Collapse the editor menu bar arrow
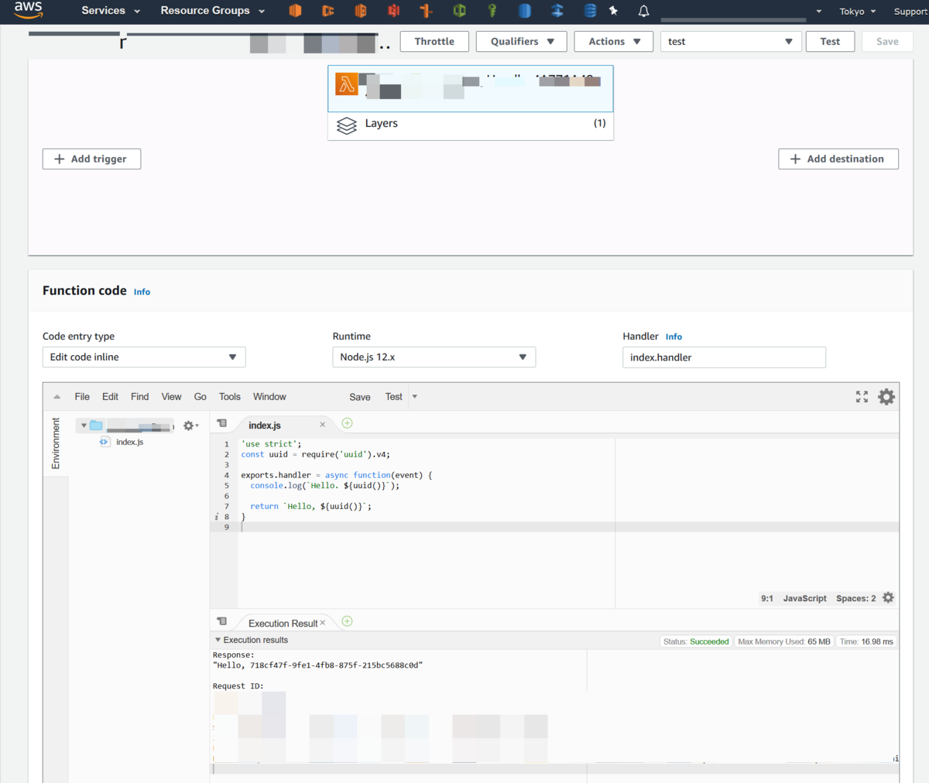 pos(57,397)
